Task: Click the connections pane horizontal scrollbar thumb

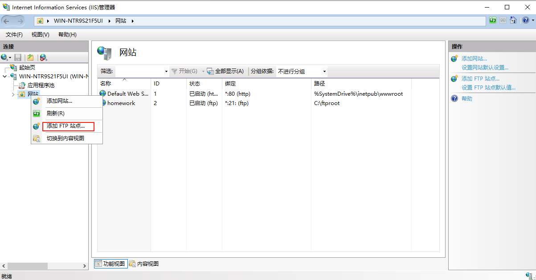Action: [27, 266]
